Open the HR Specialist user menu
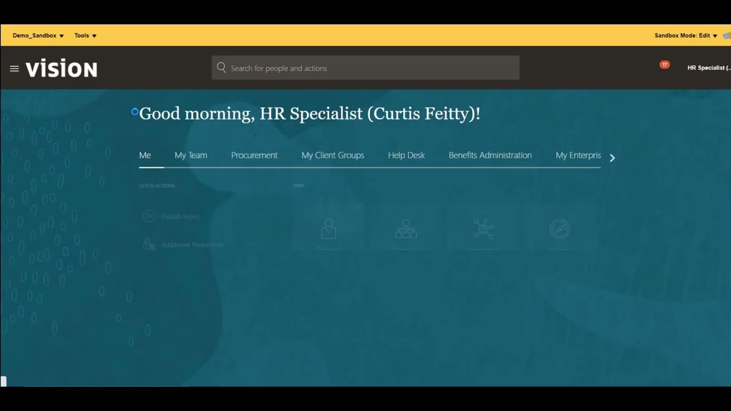The image size is (731, 411). tap(708, 68)
